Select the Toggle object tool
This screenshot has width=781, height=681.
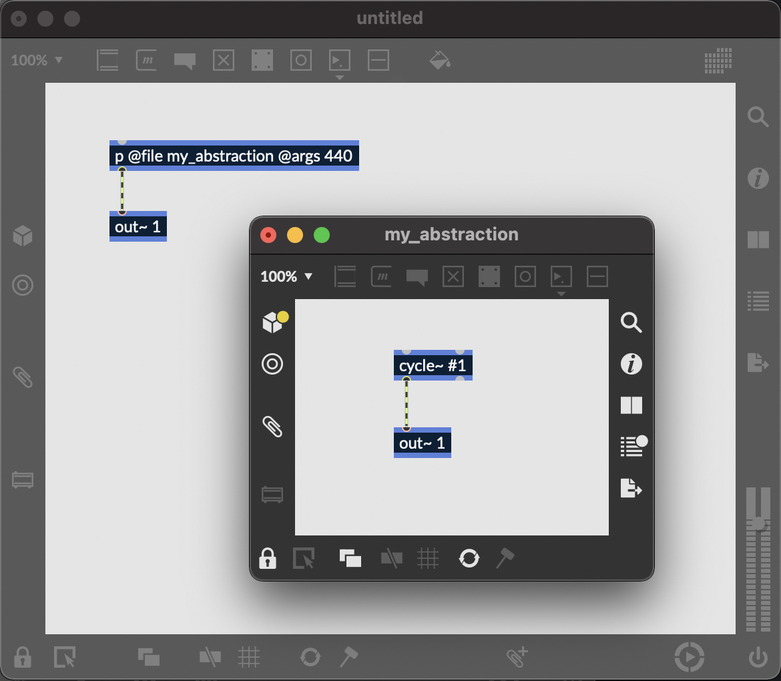tap(223, 60)
